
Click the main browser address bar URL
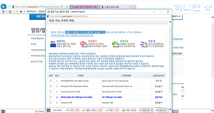(37, 7)
